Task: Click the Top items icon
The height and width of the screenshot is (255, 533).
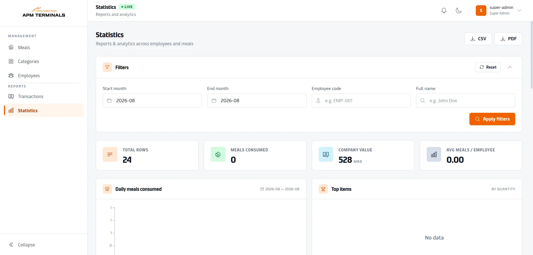Action: tap(323, 189)
